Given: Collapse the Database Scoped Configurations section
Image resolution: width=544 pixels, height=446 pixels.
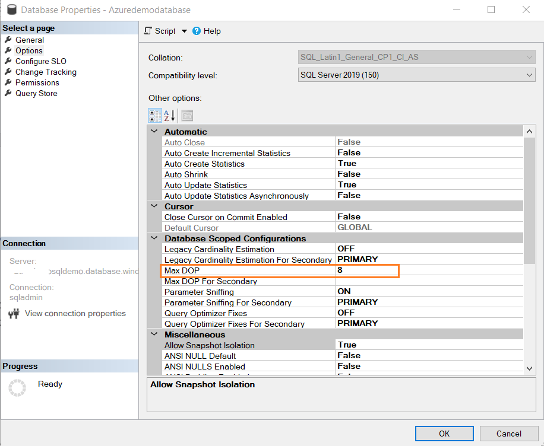Looking at the screenshot, I should click(154, 238).
